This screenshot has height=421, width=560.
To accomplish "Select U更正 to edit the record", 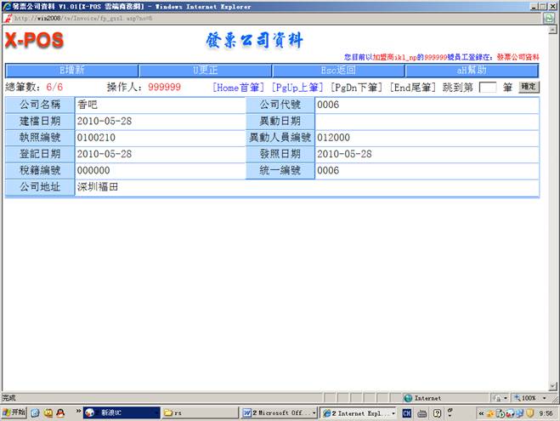I will click(x=205, y=71).
